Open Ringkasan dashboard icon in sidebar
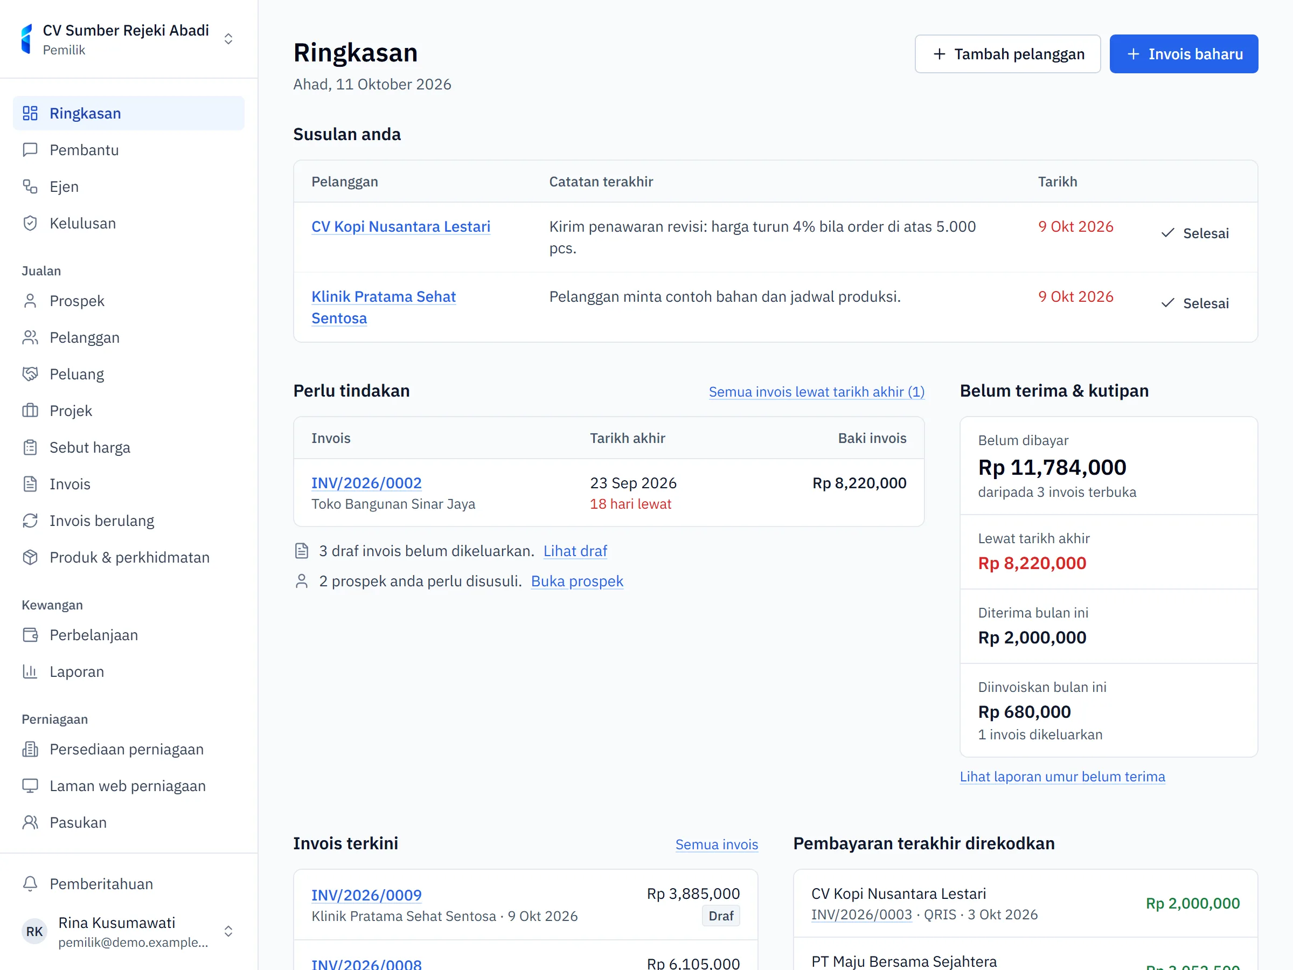 [30, 113]
